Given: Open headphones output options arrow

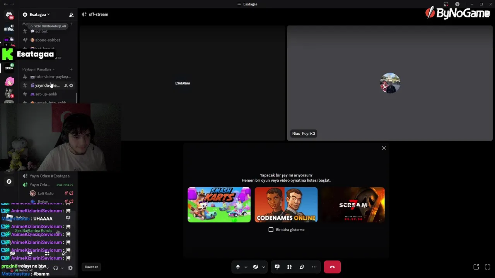Looking at the screenshot, I should tap(62, 268).
